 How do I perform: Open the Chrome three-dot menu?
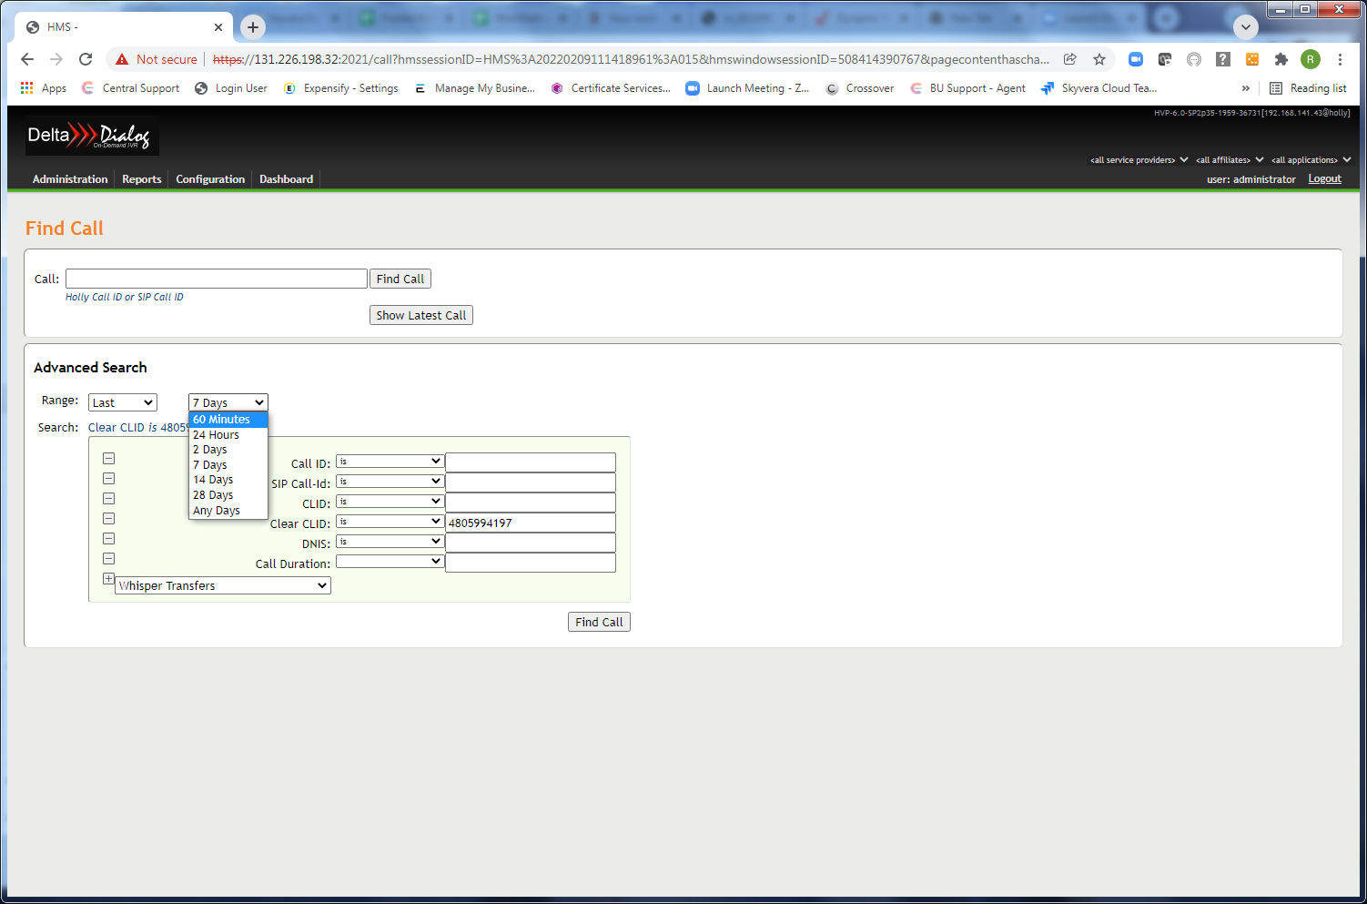click(1340, 59)
